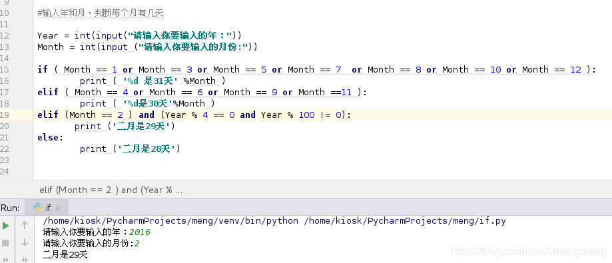Click gutter line number 12
The height and width of the screenshot is (263, 612).
4,35
